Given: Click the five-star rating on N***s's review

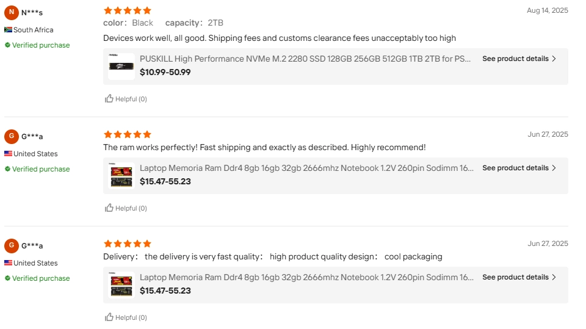Looking at the screenshot, I should [x=127, y=10].
